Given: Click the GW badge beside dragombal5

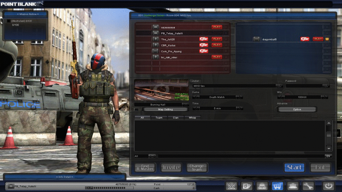Looking at the screenshot, I should (x=305, y=39).
